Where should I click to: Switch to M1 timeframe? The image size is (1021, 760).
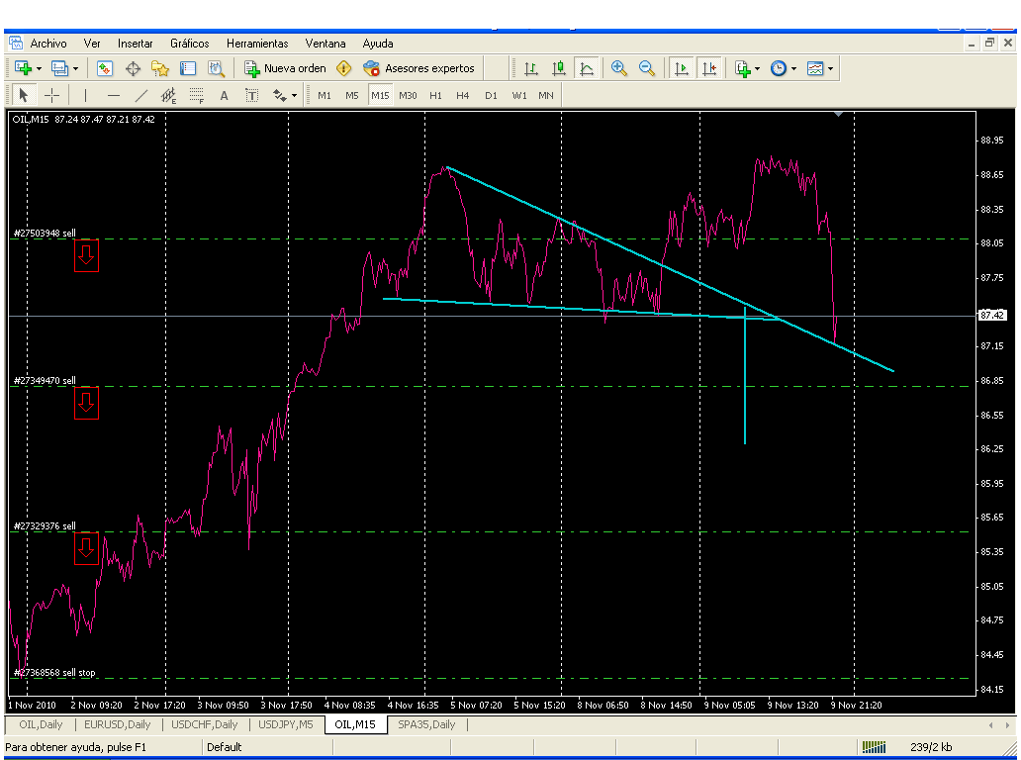325,96
